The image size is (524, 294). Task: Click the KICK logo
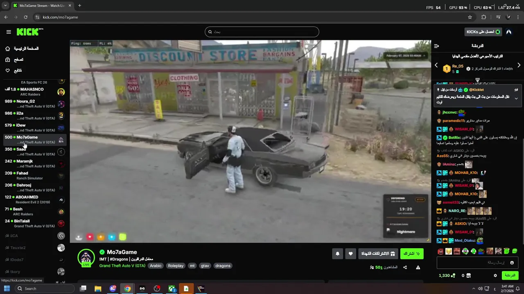[x=30, y=32]
